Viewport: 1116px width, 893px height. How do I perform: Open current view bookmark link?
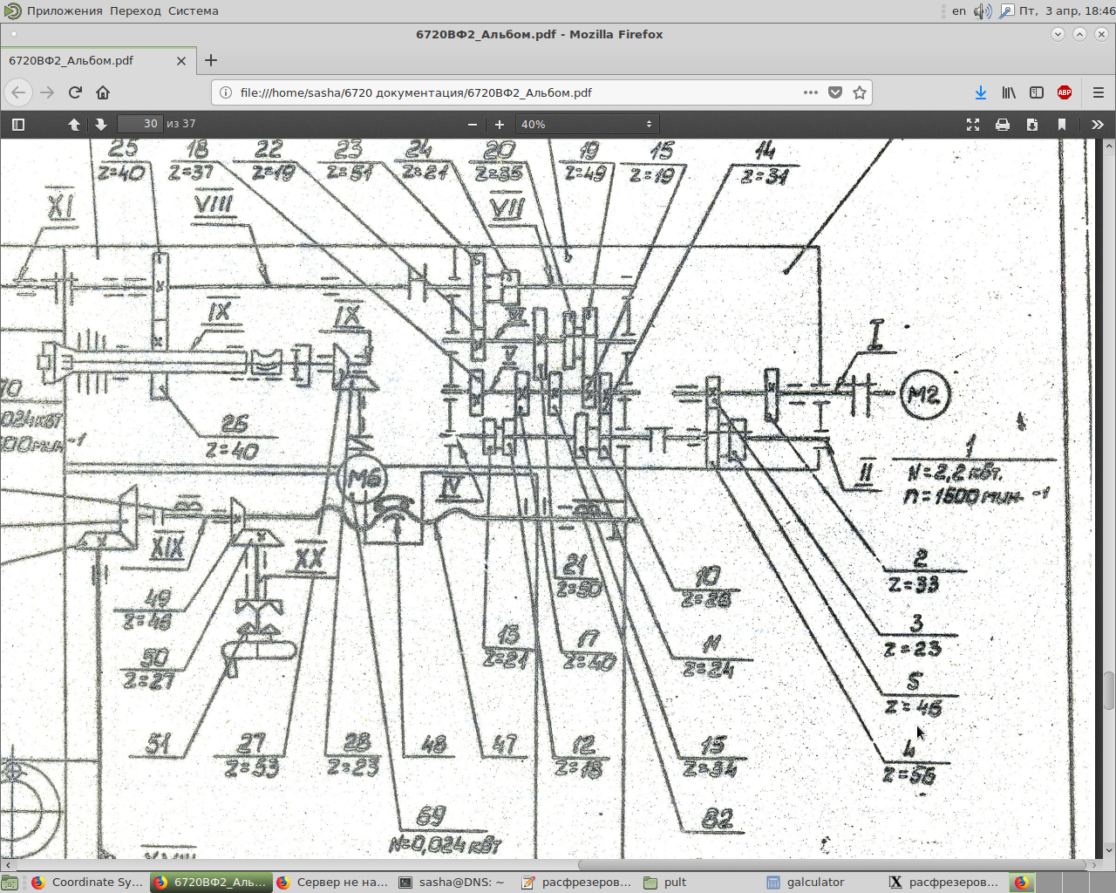(1062, 125)
